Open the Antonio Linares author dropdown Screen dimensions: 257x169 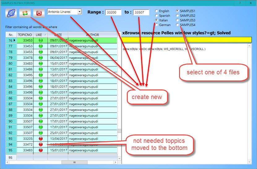[79, 12]
